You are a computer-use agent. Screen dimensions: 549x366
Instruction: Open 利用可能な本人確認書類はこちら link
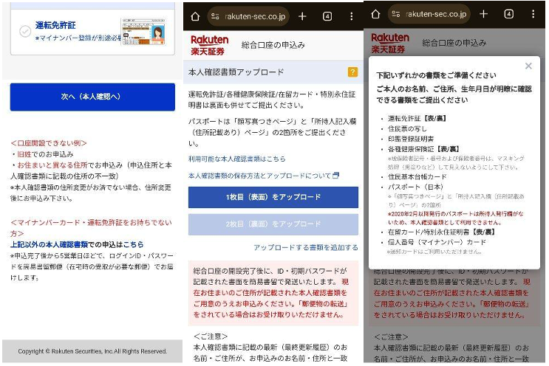(236, 159)
